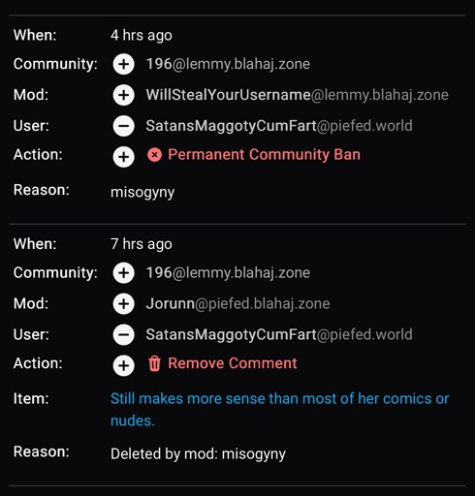
Task: Click plus icon next to WillStealYourUsername mod
Action: 124,95
